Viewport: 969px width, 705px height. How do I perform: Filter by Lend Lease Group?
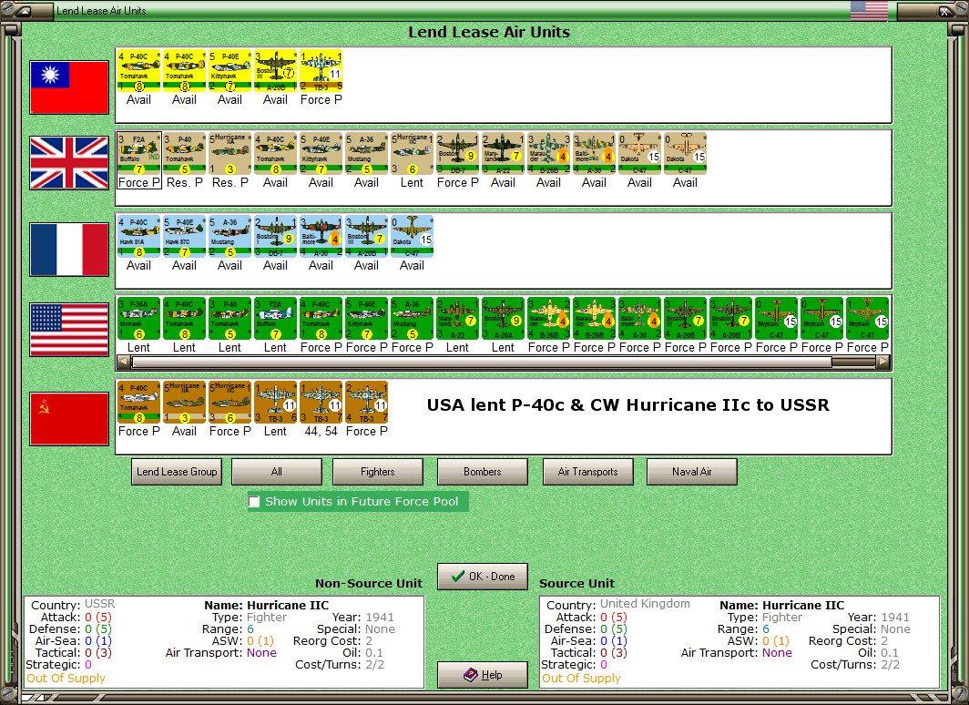pyautogui.click(x=177, y=472)
